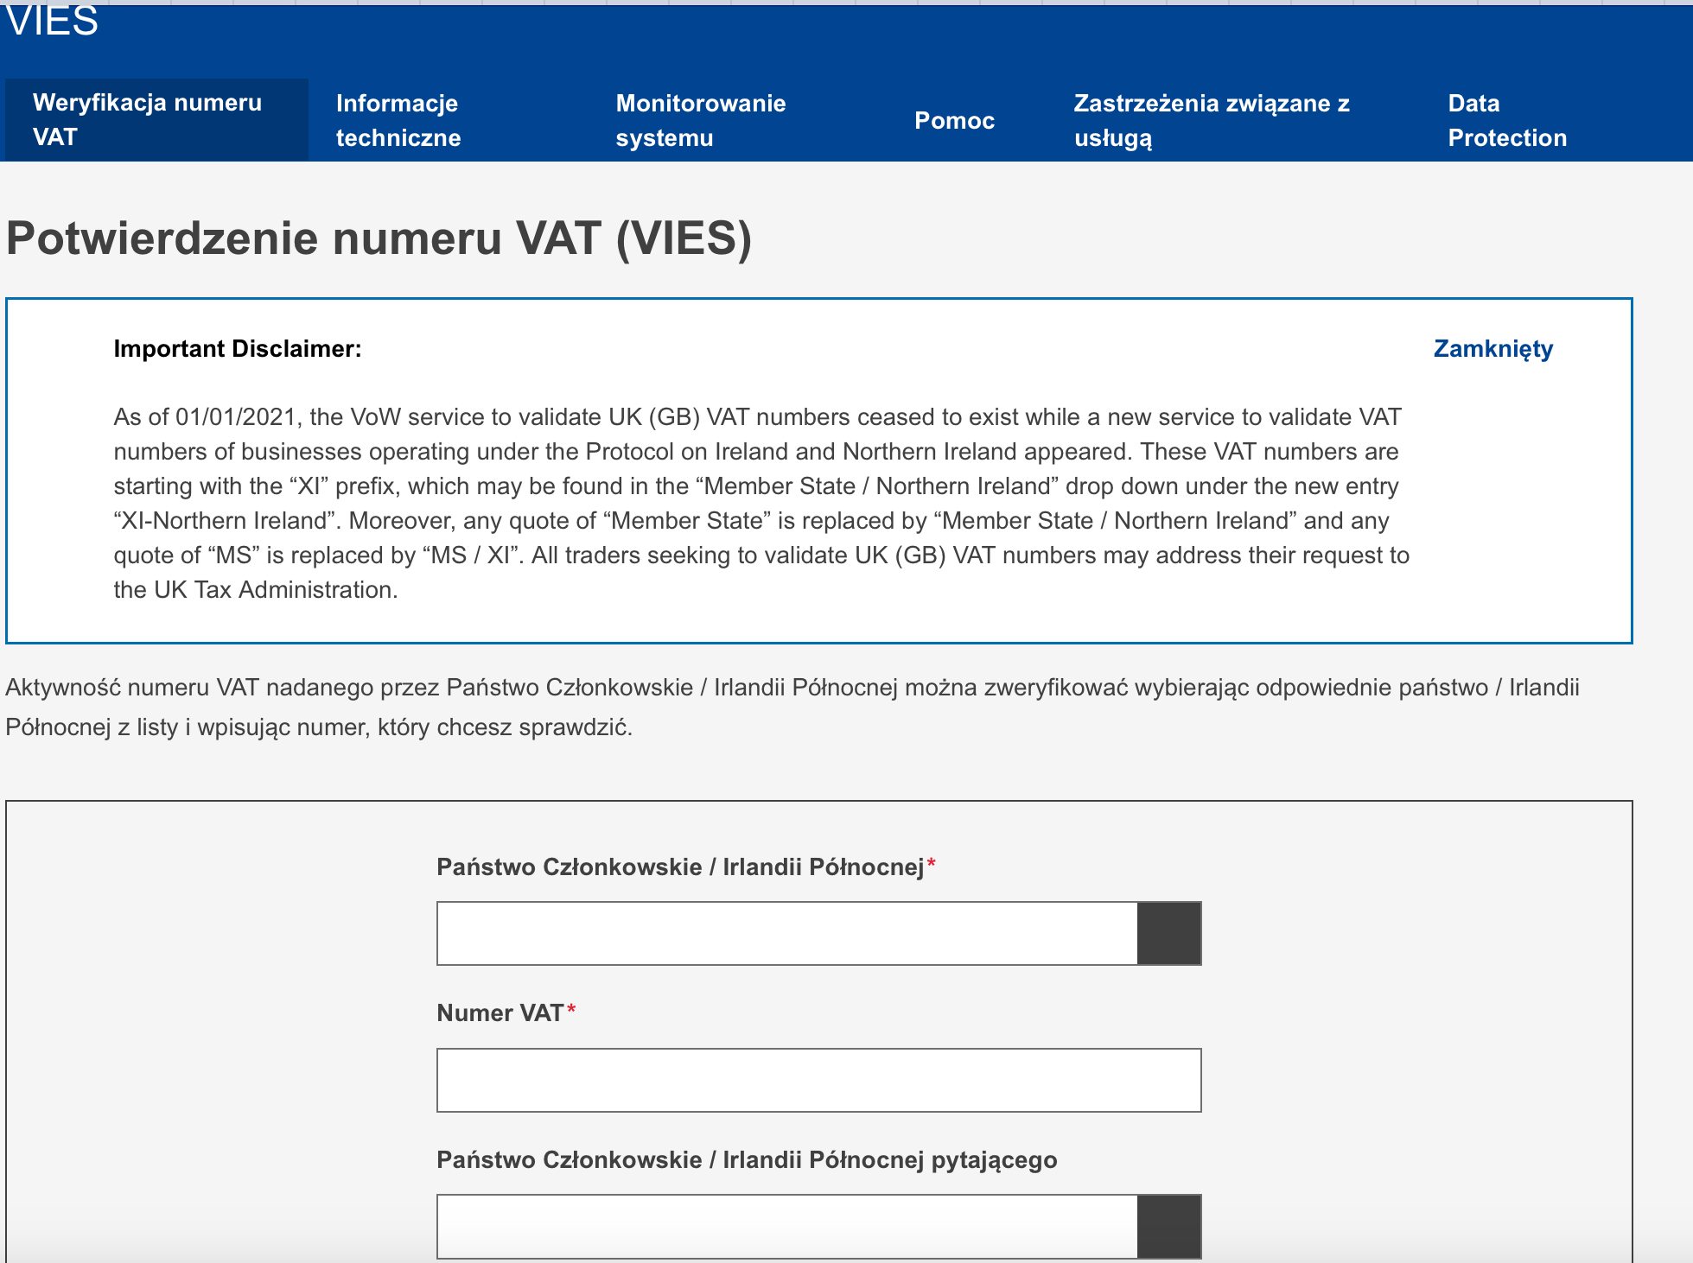Select Monitorowanie systemu from navigation
Screen dimensions: 1693x1263
700,119
